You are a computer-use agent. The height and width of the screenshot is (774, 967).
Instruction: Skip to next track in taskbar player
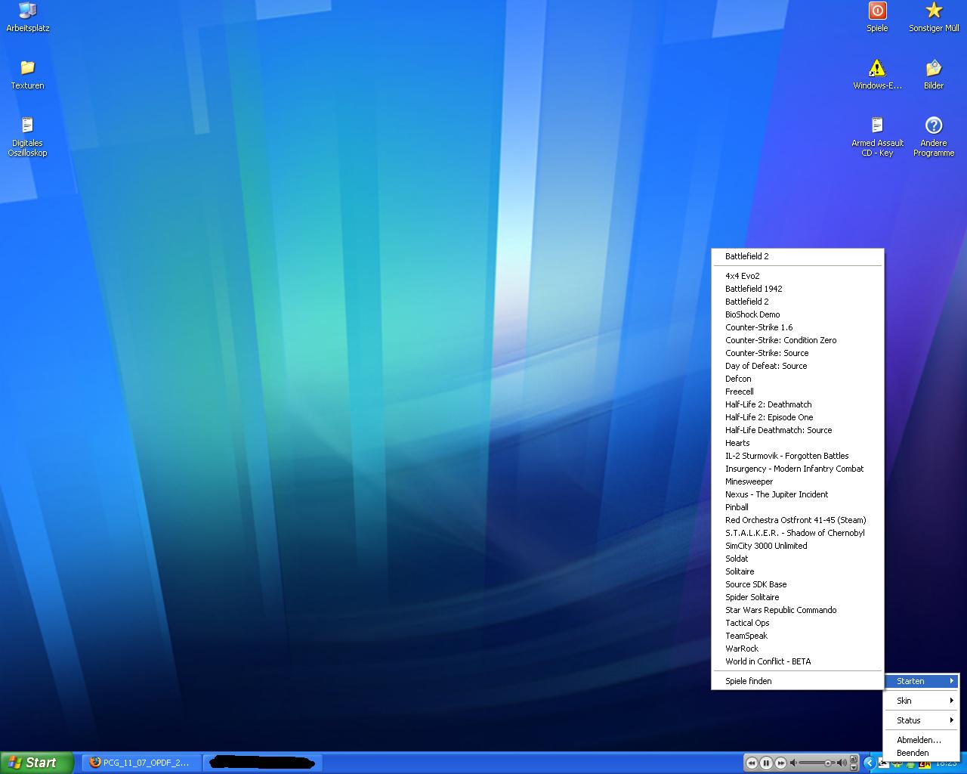pyautogui.click(x=780, y=763)
